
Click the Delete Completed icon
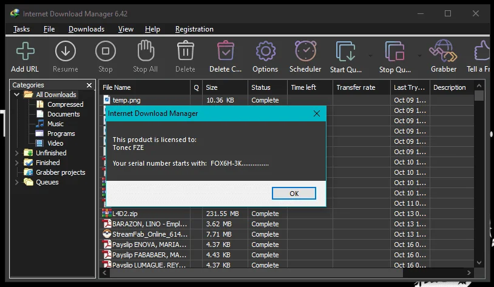click(x=226, y=51)
